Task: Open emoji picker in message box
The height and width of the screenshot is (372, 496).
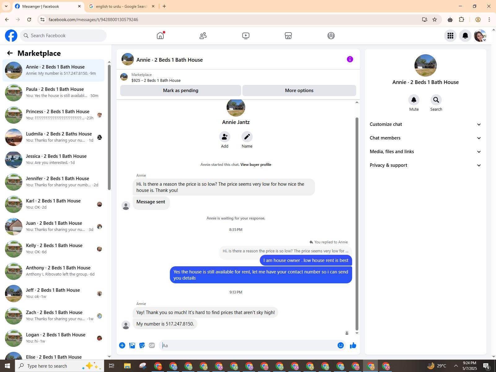Action: (x=341, y=345)
